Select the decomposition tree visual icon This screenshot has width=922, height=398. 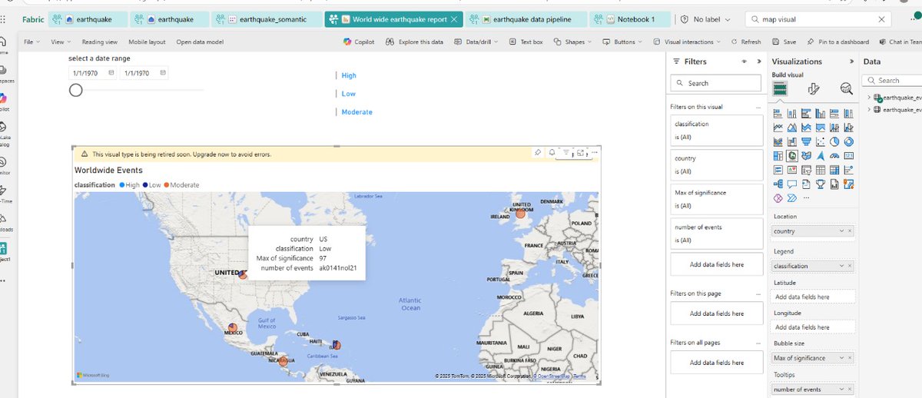tap(778, 184)
